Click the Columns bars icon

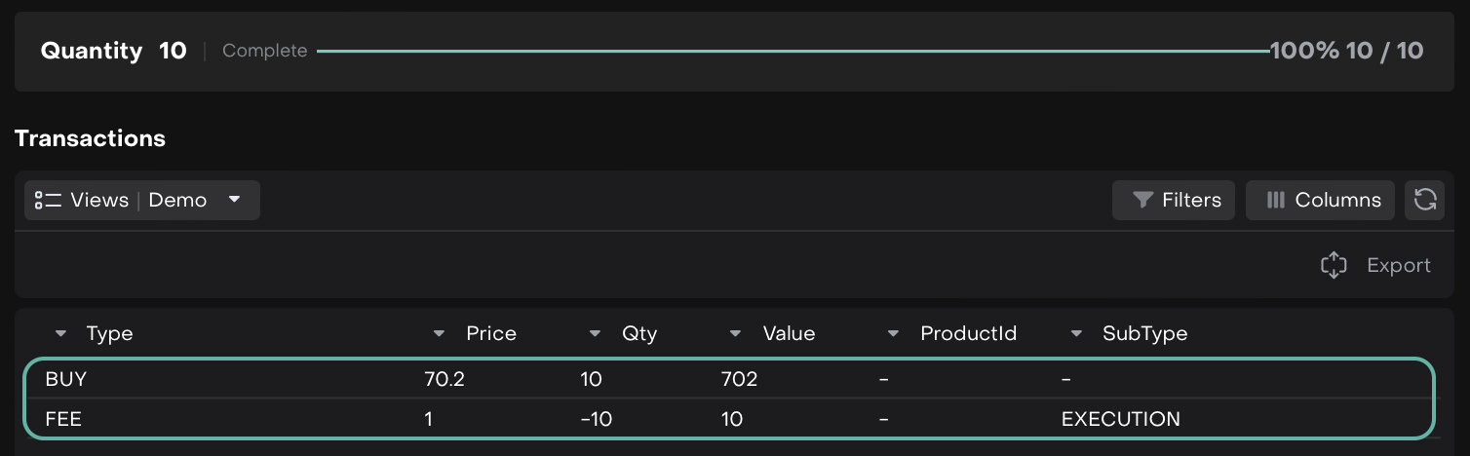[x=1275, y=200]
